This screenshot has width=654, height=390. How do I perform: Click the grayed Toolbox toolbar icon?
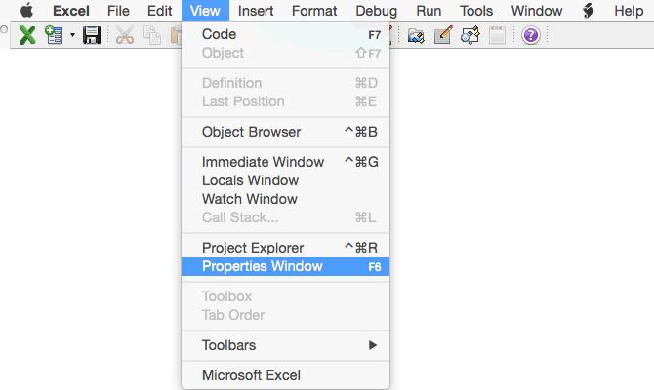coord(497,35)
